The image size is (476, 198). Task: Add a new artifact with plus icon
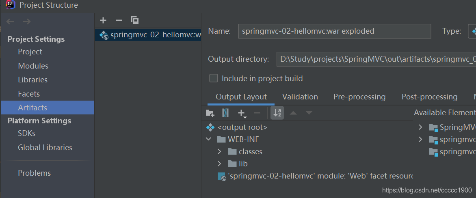(x=103, y=20)
